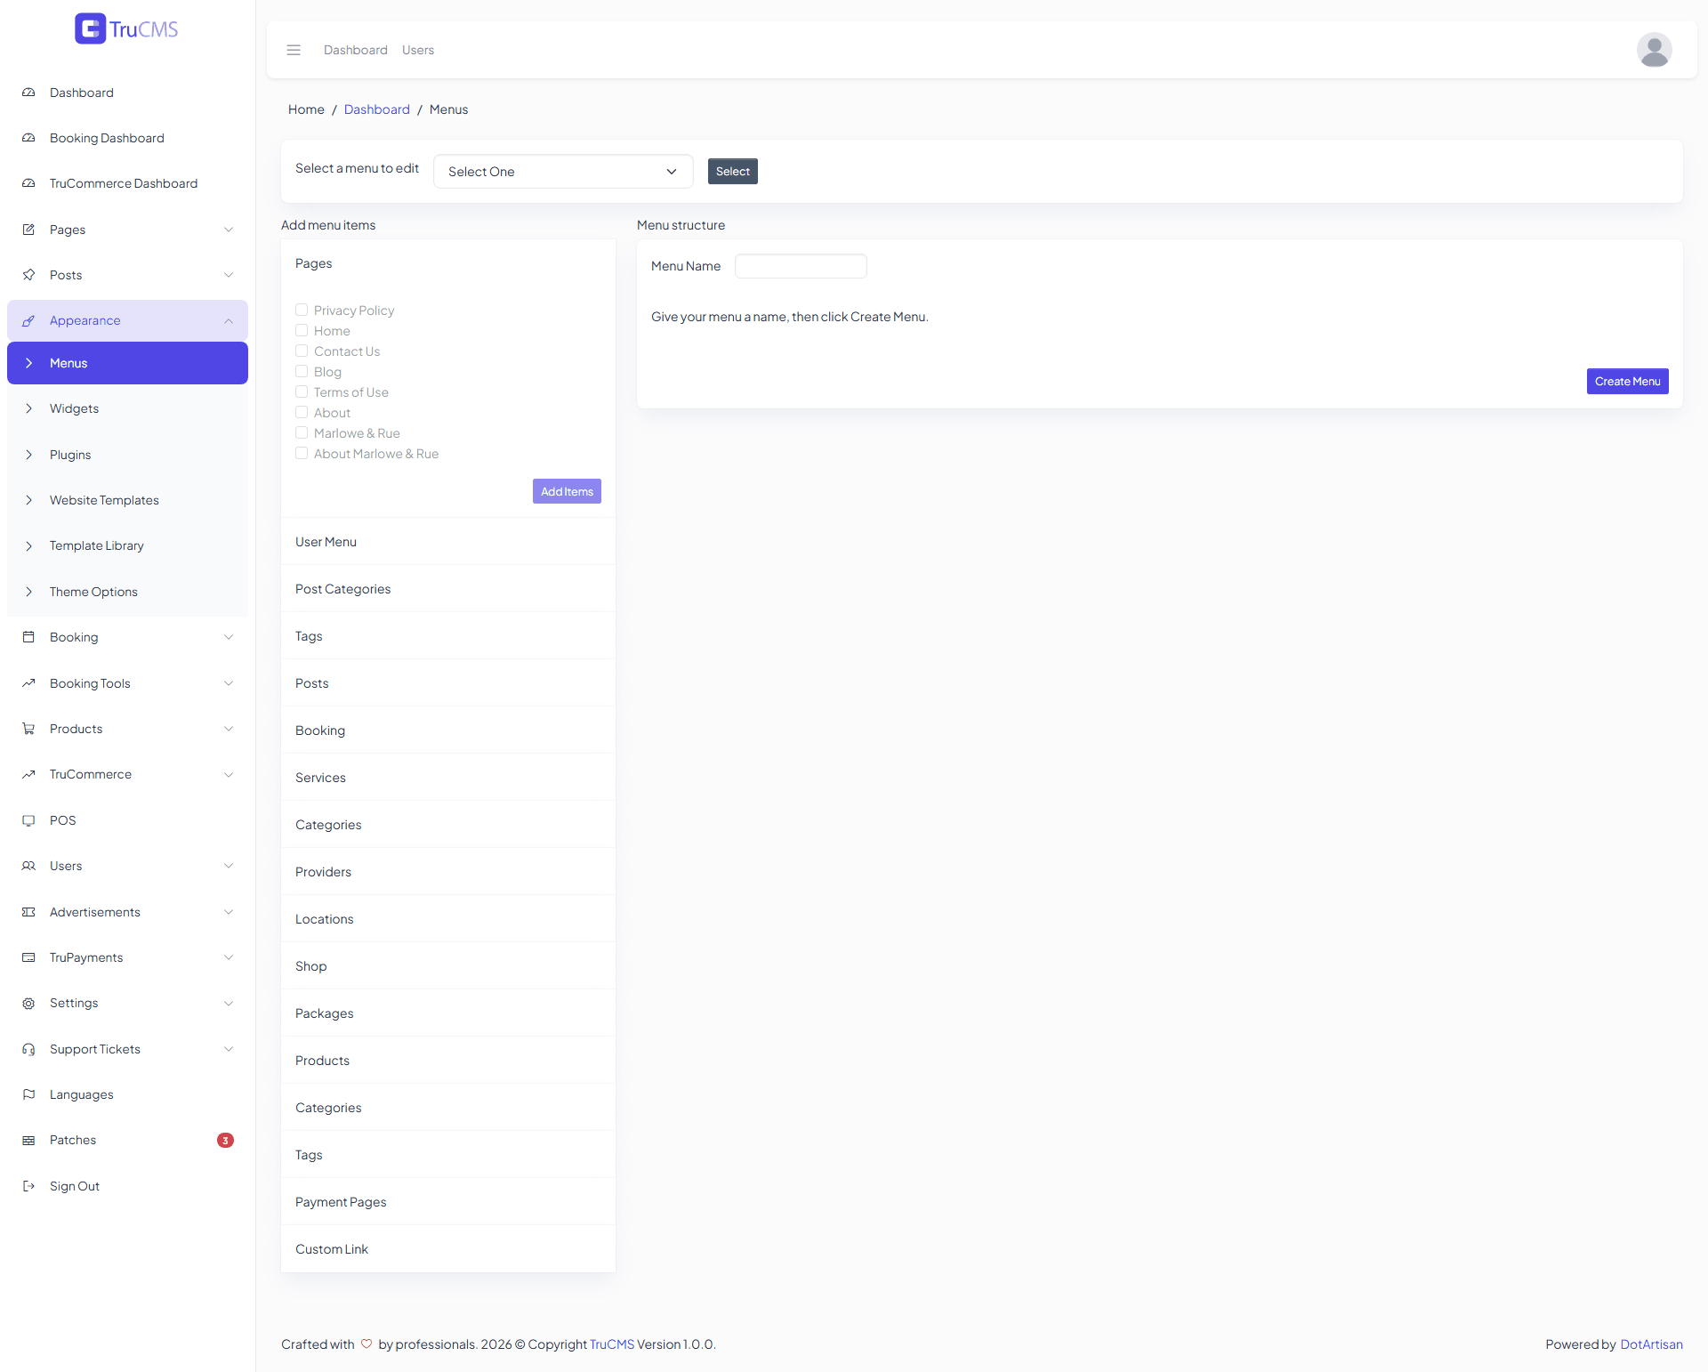Tick the About page checkbox
This screenshot has width=1708, height=1372.
click(302, 412)
